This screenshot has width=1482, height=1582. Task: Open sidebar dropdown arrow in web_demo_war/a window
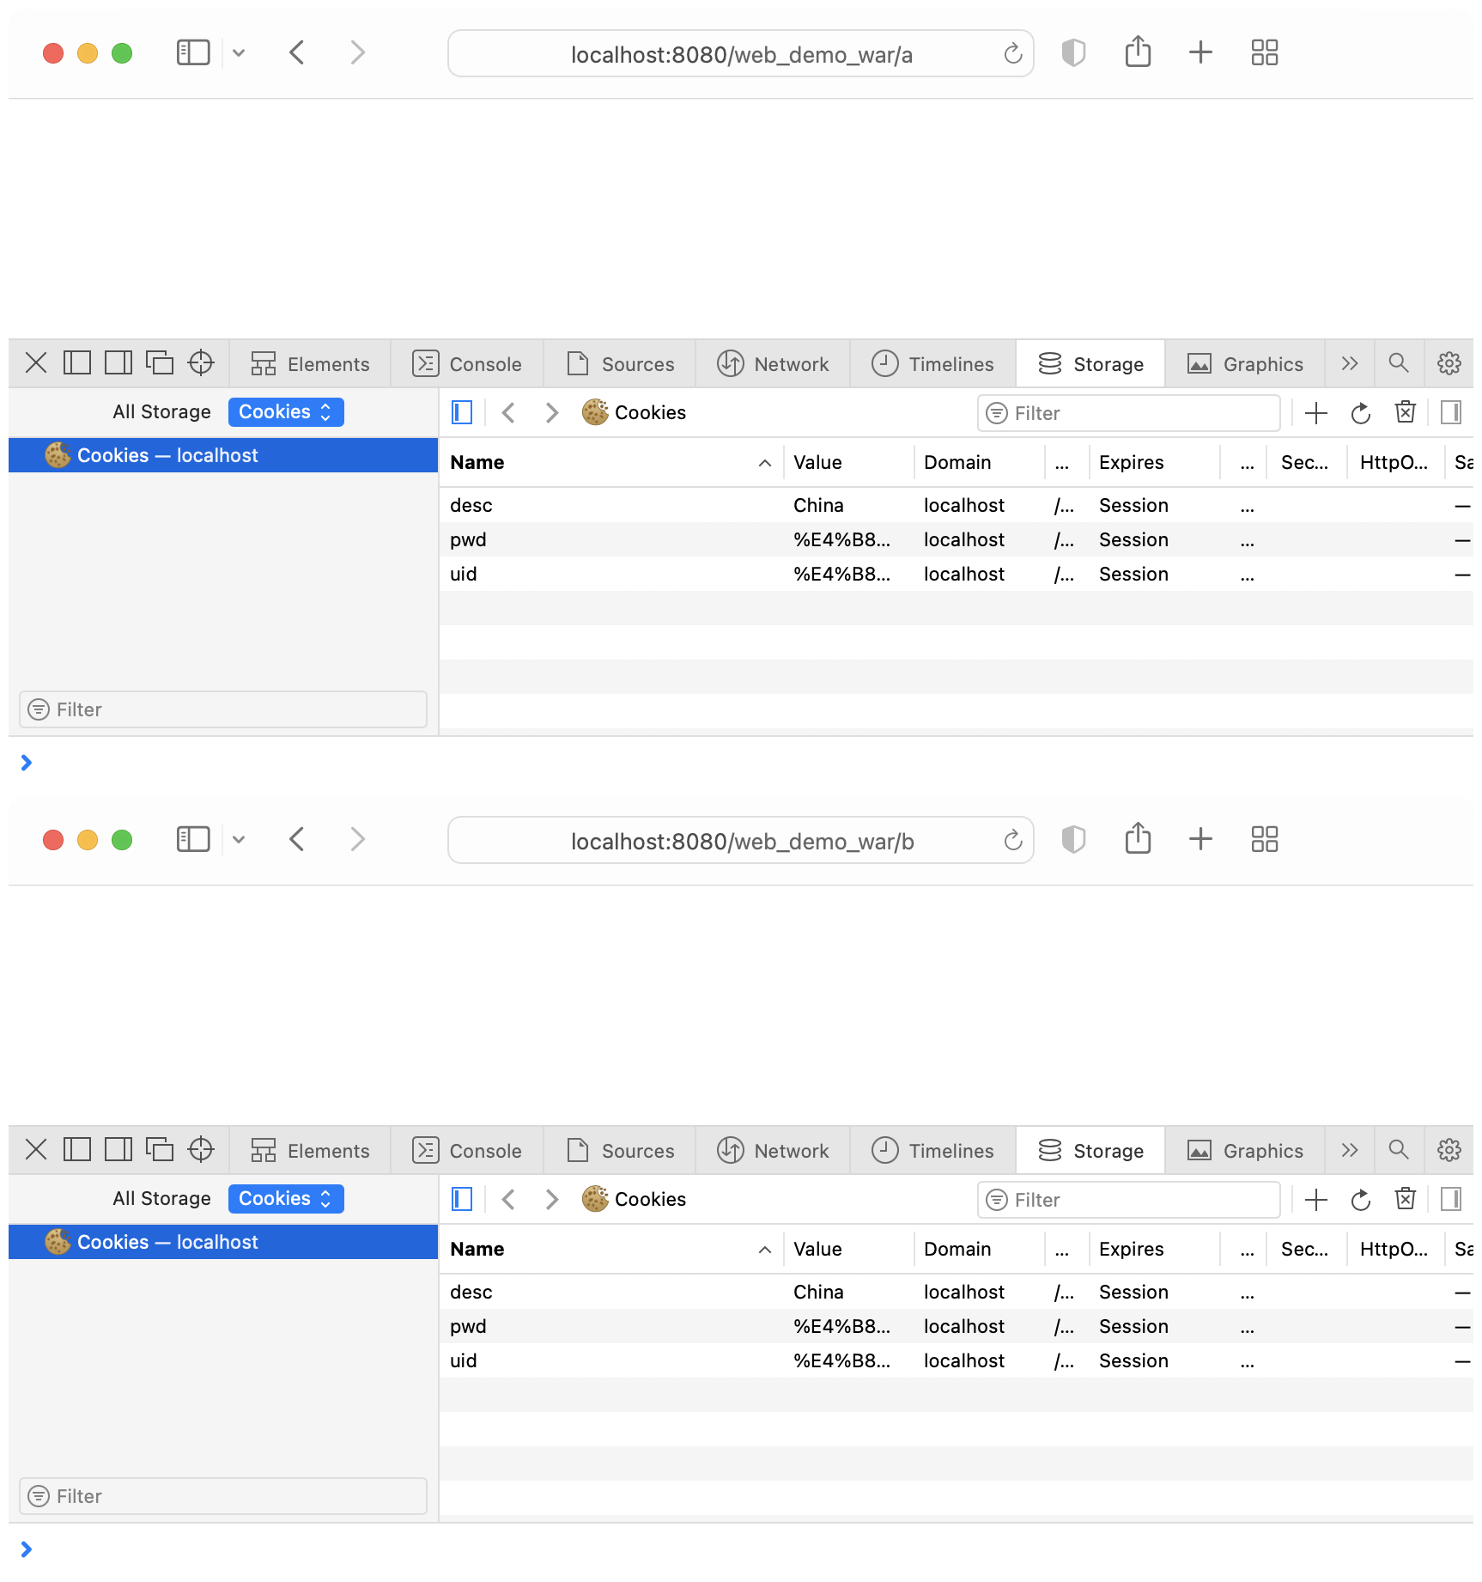239,53
